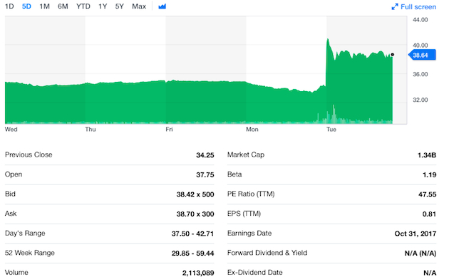449x277 pixels.
Task: Click the Ask label
Action: coord(11,214)
